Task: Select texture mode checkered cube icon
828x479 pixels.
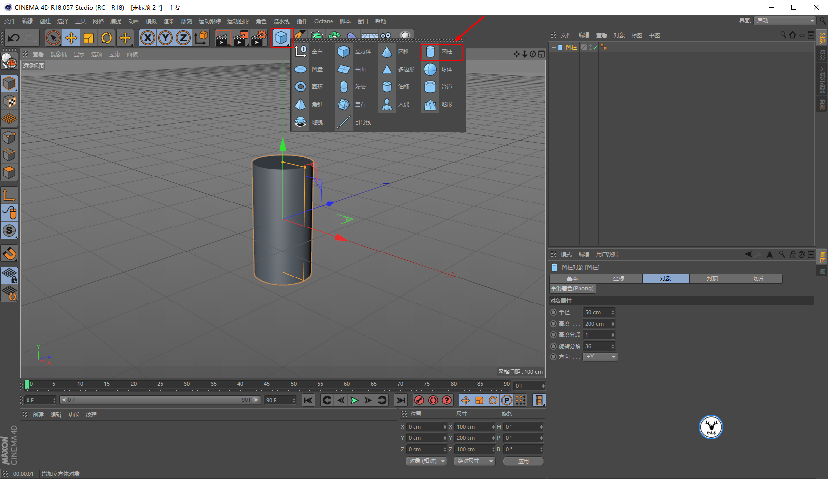Action: point(9,101)
